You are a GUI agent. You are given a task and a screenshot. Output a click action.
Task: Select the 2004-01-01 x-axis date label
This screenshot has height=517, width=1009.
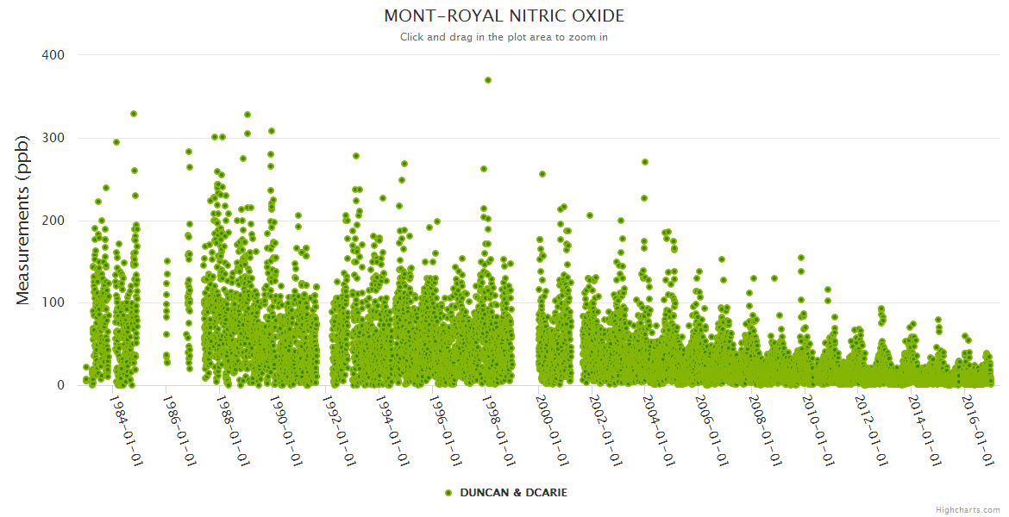pyautogui.click(x=659, y=430)
